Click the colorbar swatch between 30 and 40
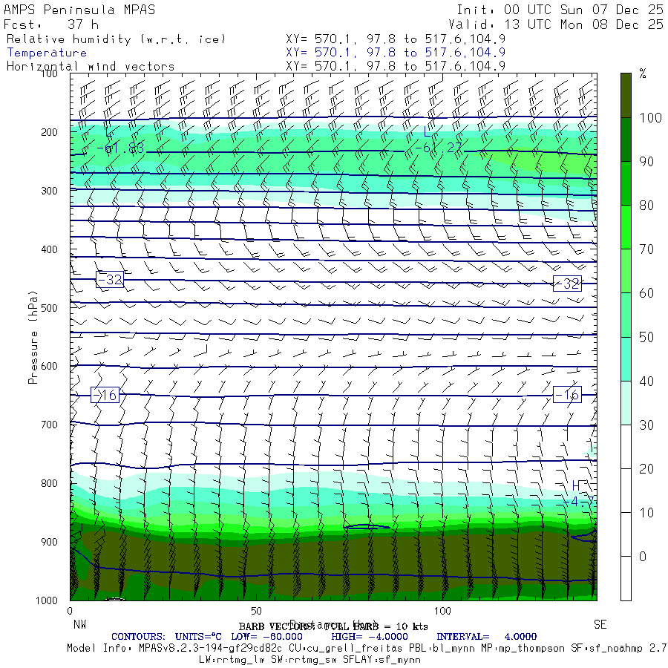Screen dimensions: 668x668 (626, 403)
